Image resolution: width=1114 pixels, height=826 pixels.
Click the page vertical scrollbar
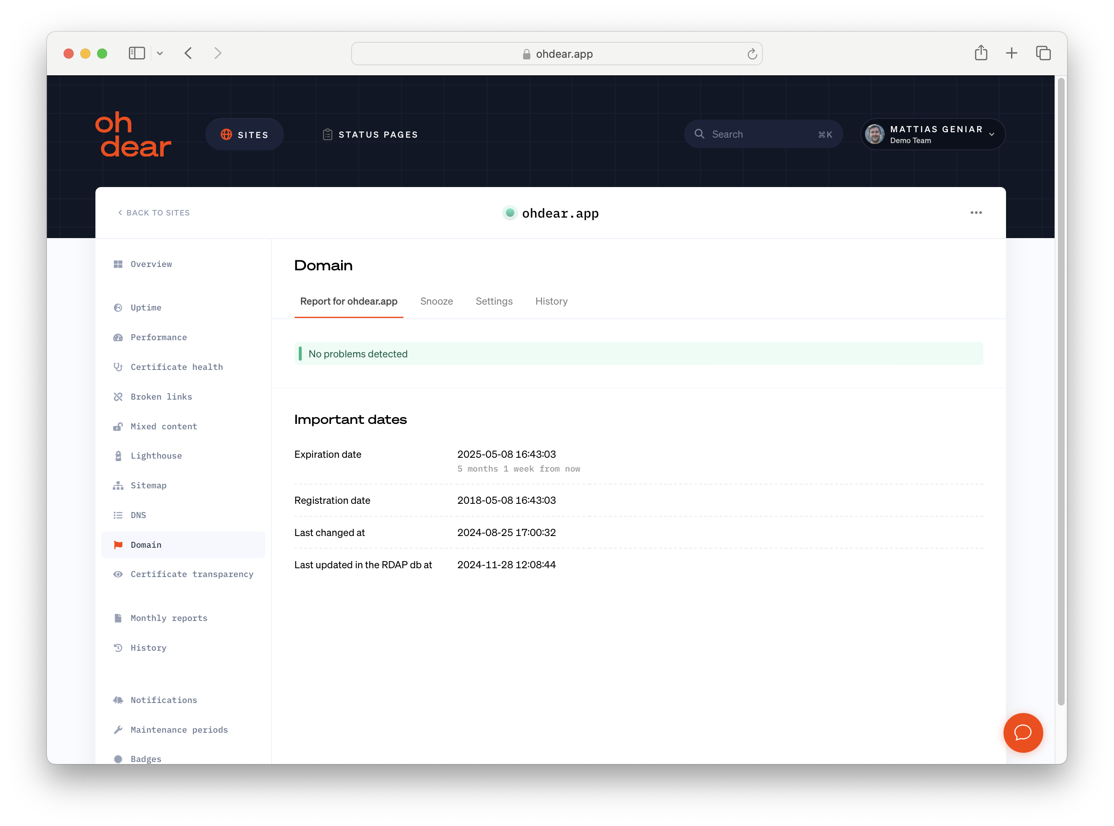pos(1060,390)
